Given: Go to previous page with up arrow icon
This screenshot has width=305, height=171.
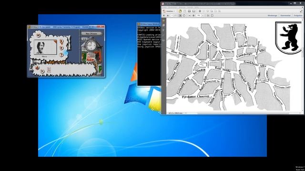Looking at the screenshot, I should tap(164, 16).
